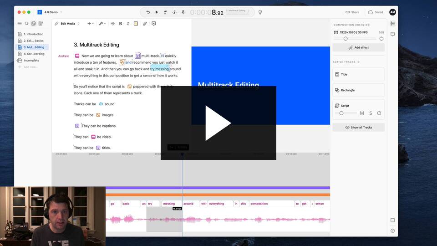Open the Active Tracks dropdown

coord(346,62)
